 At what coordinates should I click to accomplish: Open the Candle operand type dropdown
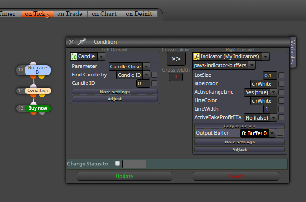click(x=101, y=57)
